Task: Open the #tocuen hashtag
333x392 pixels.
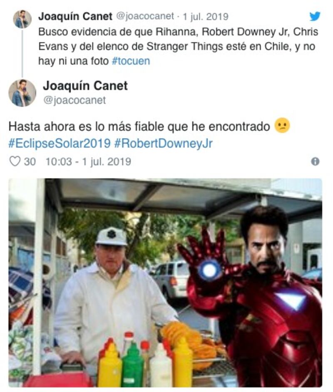Action: coord(131,61)
